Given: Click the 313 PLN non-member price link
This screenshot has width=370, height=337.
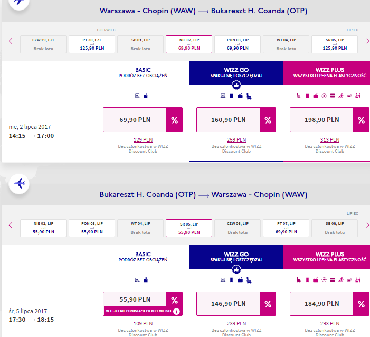Looking at the screenshot, I should [x=330, y=140].
